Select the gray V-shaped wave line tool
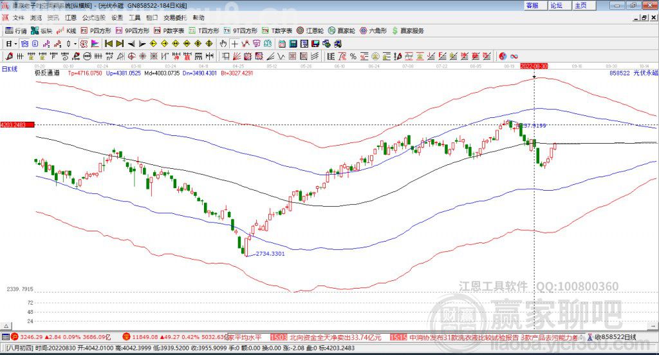 281,56
